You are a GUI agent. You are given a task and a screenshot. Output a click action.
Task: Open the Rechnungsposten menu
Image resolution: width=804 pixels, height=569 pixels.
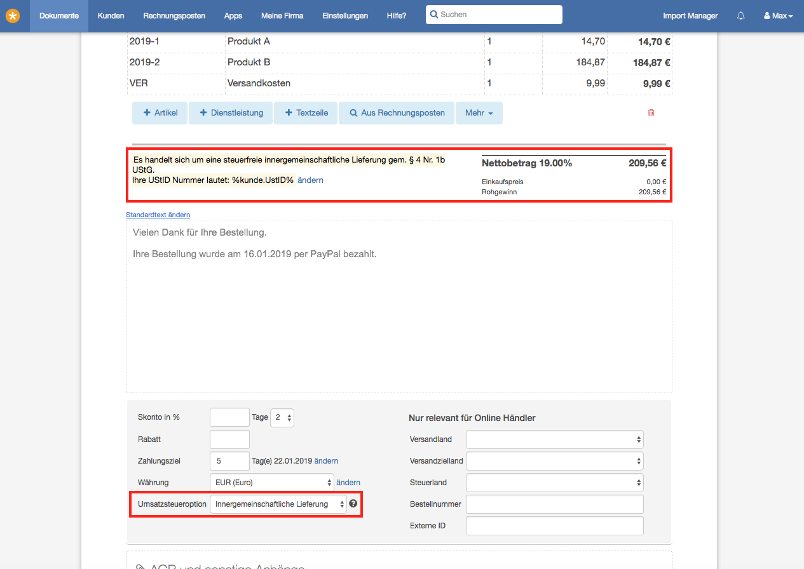(174, 16)
